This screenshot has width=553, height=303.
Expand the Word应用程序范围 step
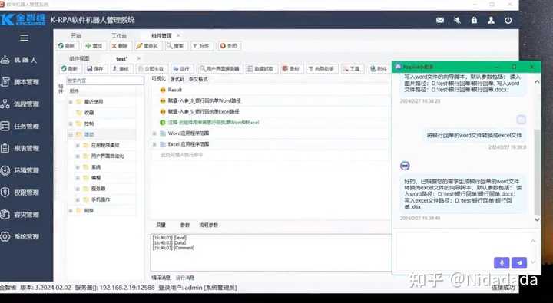154,133
